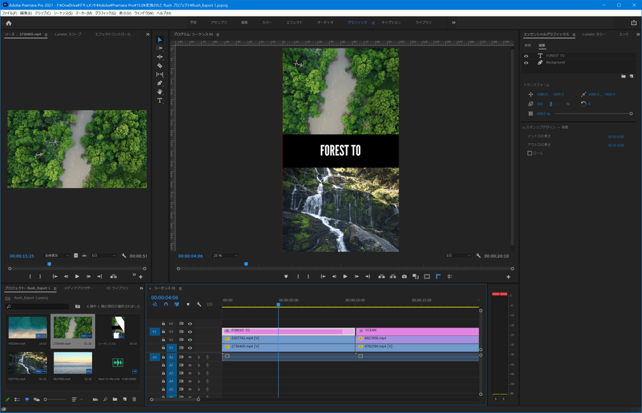Hide the FOREST TO graphics layer
Screen dimensions: 642x413
[526, 56]
